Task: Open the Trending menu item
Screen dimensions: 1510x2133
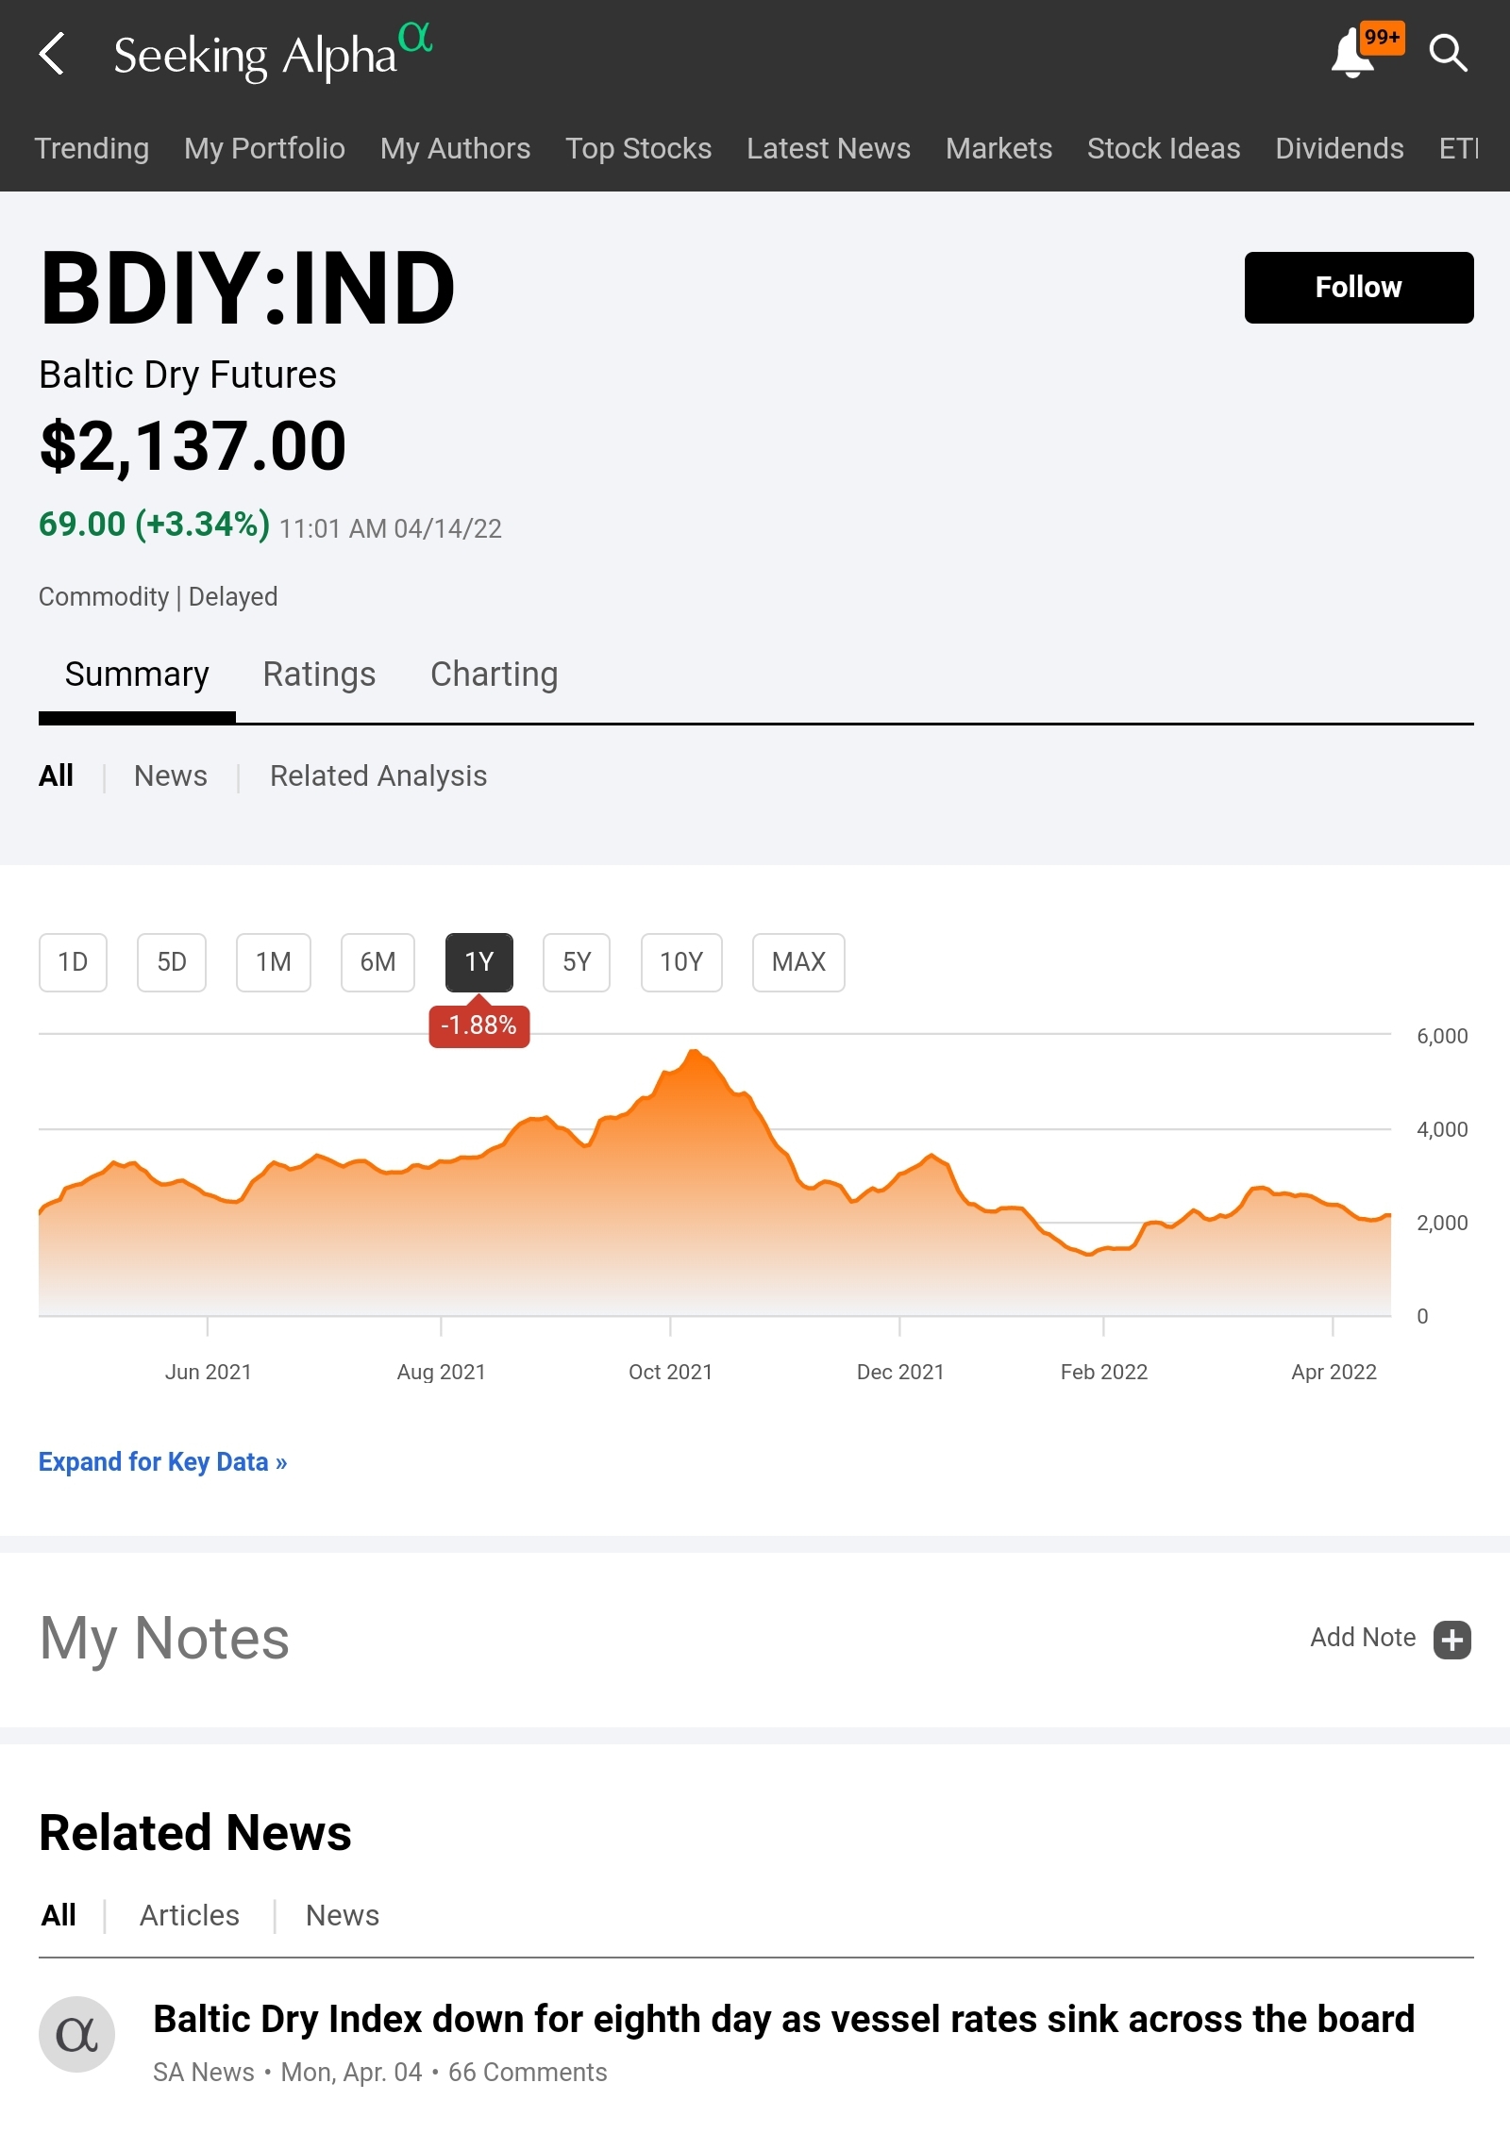Action: (92, 148)
